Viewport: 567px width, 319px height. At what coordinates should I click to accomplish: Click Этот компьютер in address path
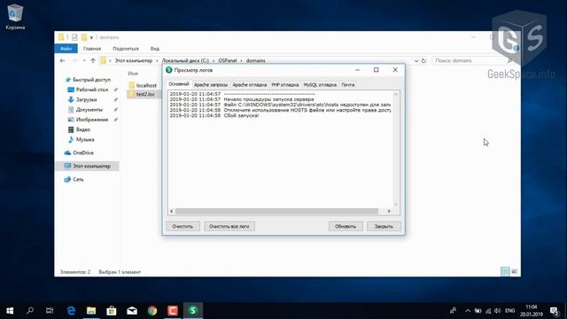click(x=134, y=61)
